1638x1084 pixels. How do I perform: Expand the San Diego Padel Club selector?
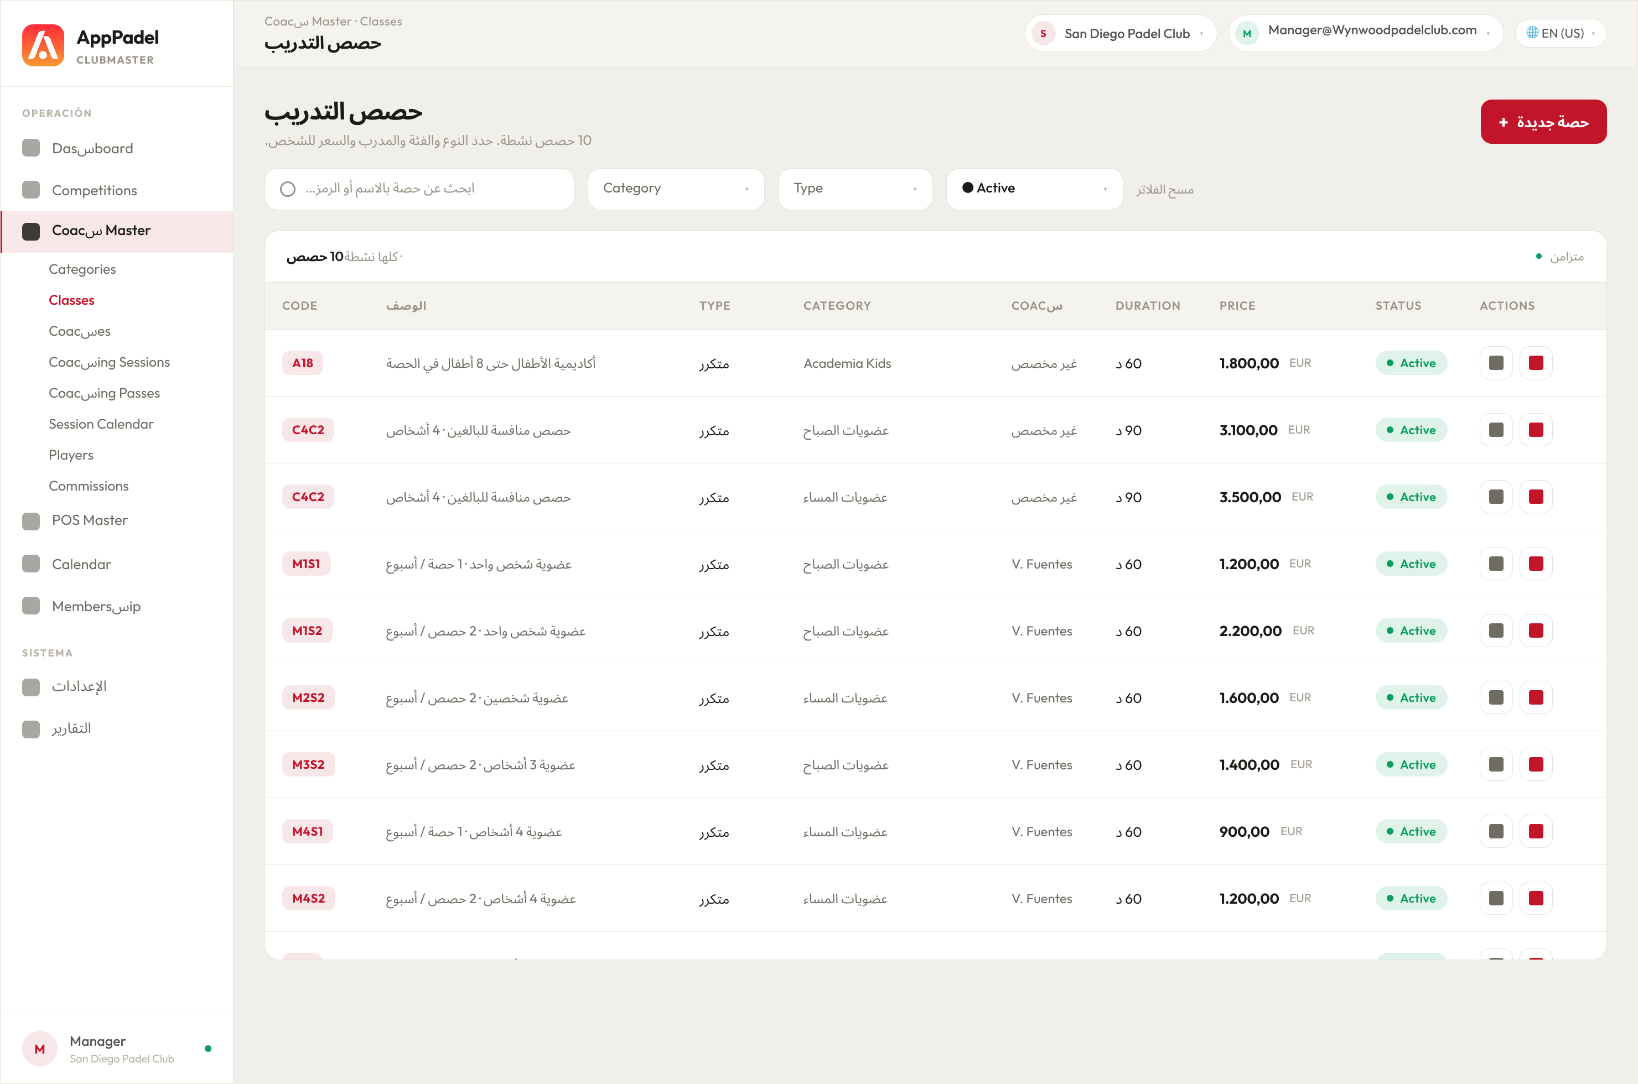(x=1121, y=33)
